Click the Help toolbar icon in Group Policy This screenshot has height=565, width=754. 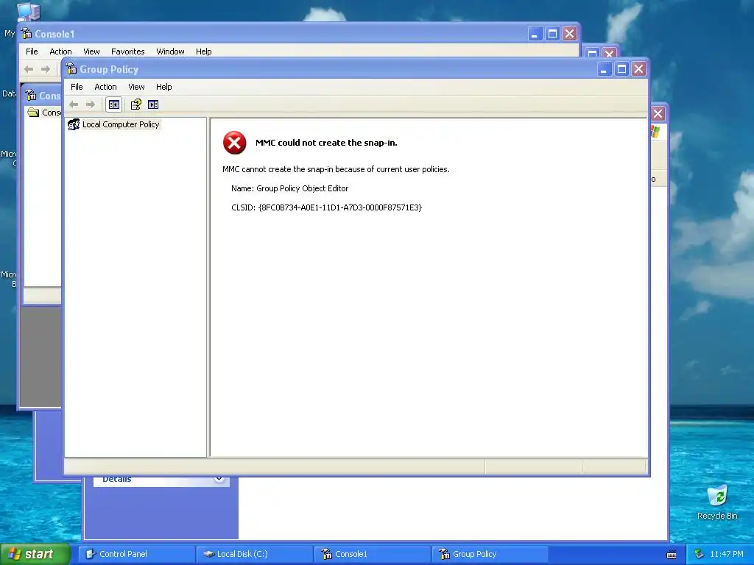(x=136, y=104)
